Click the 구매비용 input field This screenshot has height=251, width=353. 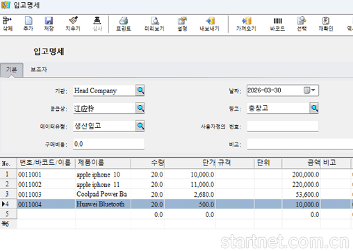tap(108, 144)
